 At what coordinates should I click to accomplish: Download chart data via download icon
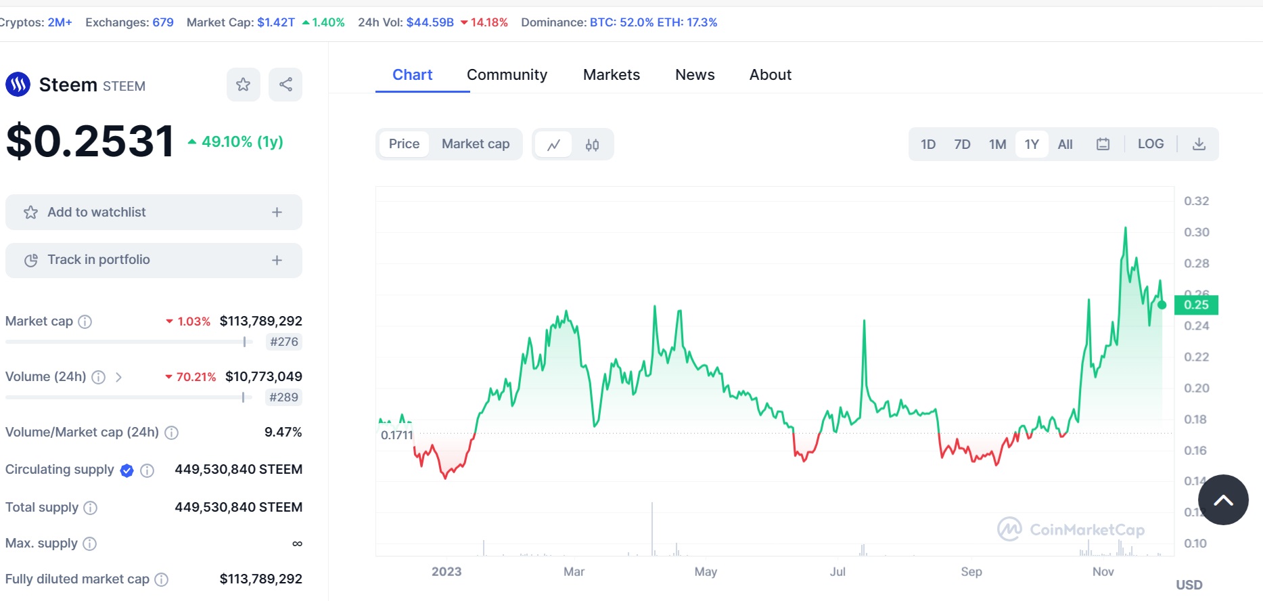click(x=1199, y=144)
